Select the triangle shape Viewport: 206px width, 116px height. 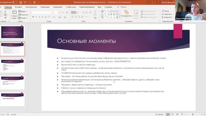102,14
